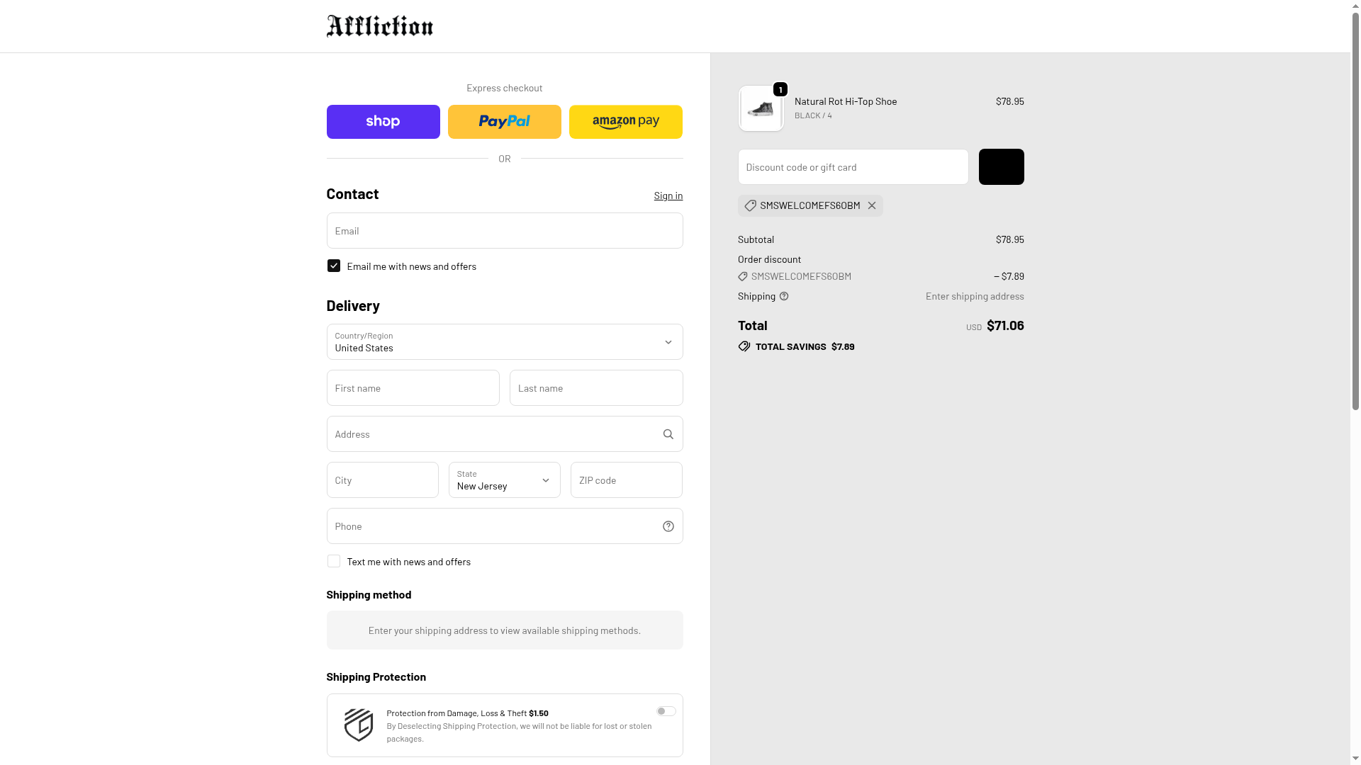The width and height of the screenshot is (1361, 765).
Task: Click the phone field help icon
Action: [668, 526]
